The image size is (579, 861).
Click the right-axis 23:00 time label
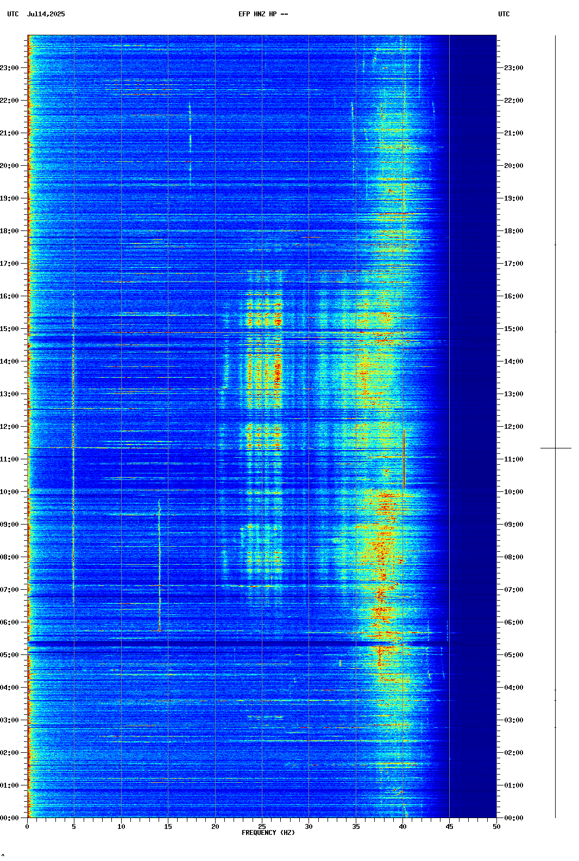[514, 68]
